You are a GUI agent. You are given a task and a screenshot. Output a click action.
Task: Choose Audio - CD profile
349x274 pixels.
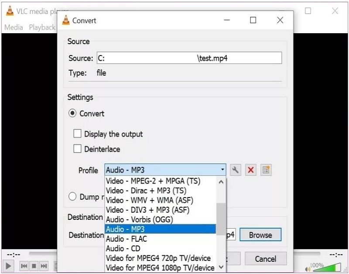tap(160, 248)
